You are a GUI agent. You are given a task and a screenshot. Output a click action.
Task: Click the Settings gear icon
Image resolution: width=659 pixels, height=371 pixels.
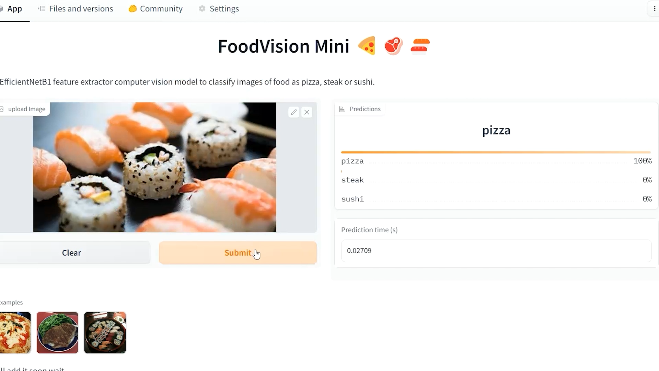point(202,9)
